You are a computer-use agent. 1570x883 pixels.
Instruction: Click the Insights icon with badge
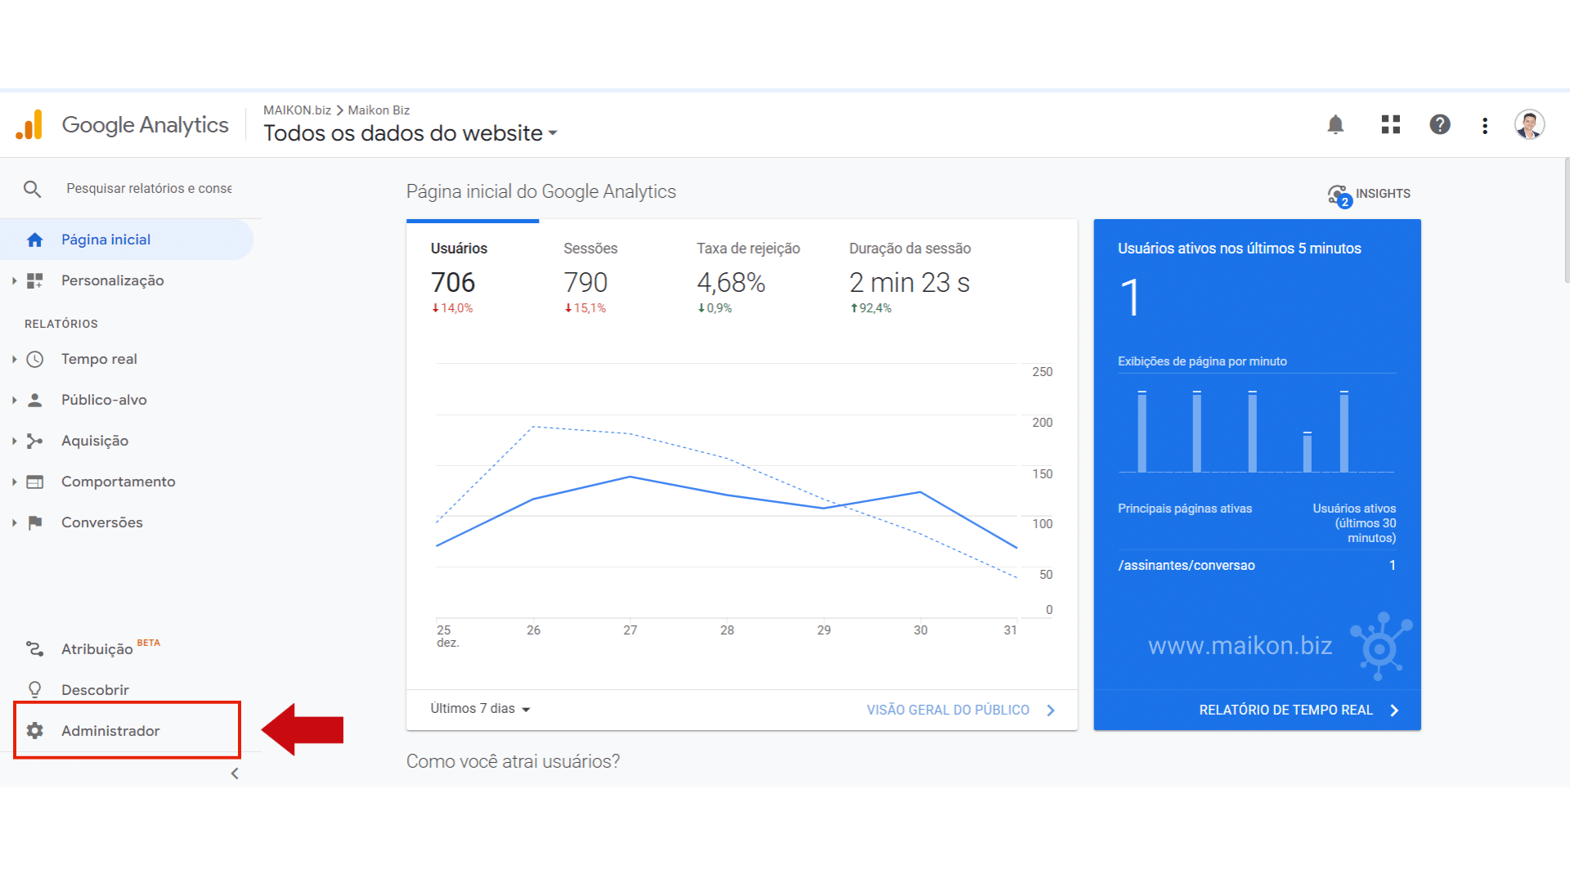(1339, 195)
